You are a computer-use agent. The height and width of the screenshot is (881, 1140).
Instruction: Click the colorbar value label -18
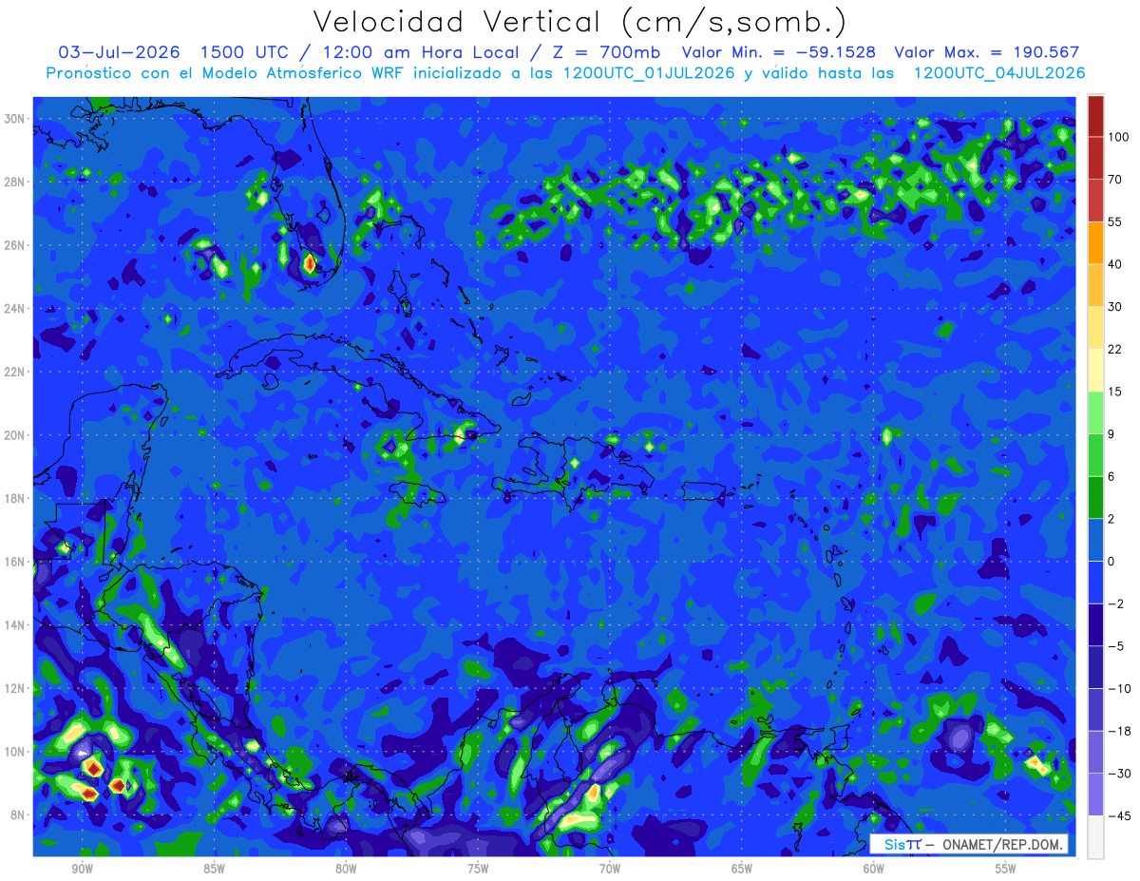click(x=1118, y=731)
